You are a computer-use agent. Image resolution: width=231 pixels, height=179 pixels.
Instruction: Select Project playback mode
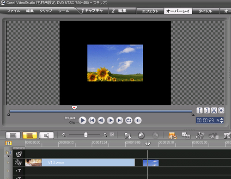click(x=70, y=118)
